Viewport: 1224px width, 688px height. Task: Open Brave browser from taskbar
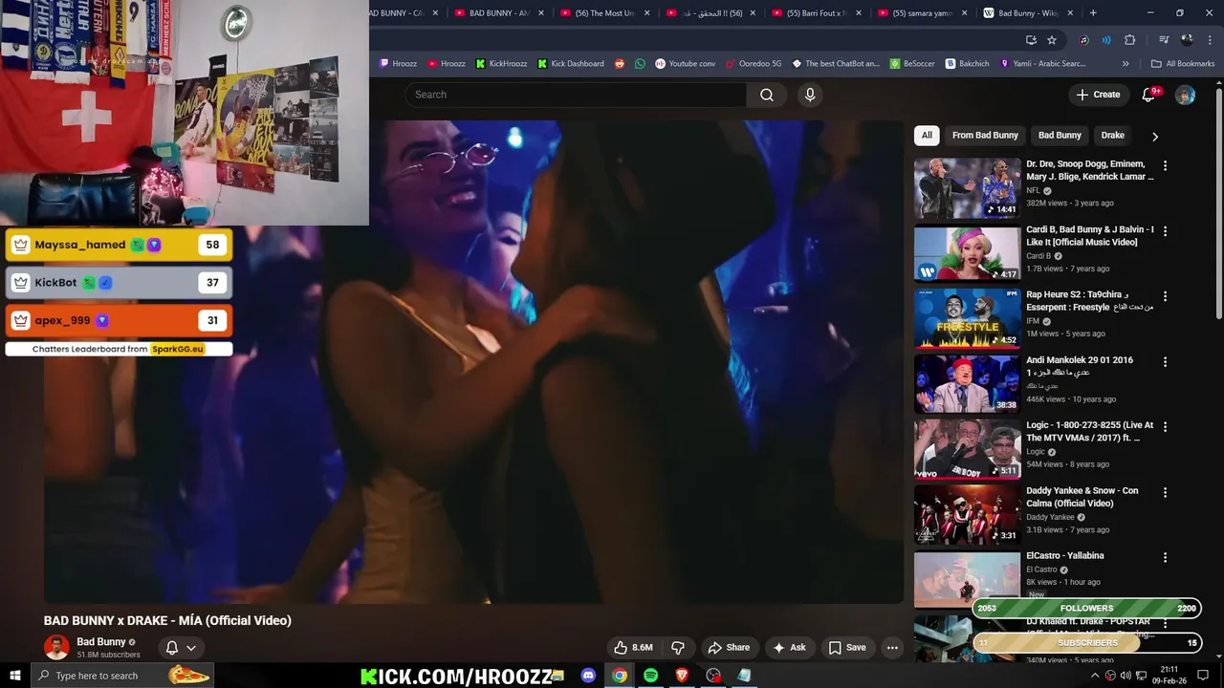coord(682,676)
